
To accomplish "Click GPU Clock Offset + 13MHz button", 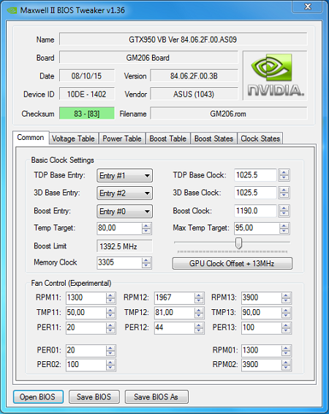I will 232,264.
